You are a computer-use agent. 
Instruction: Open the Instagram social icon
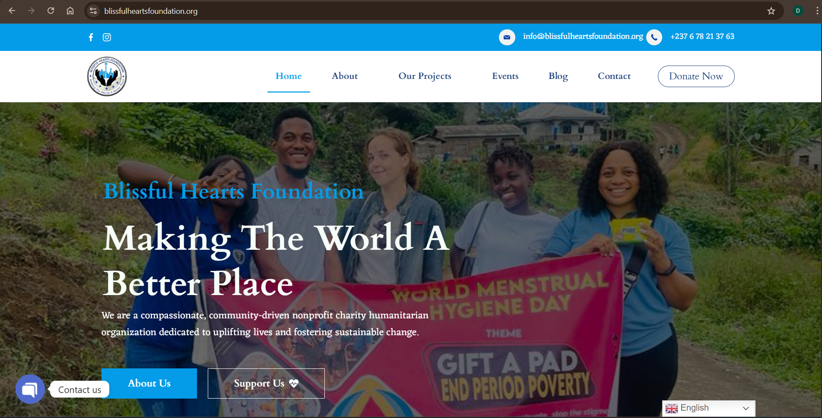click(107, 37)
